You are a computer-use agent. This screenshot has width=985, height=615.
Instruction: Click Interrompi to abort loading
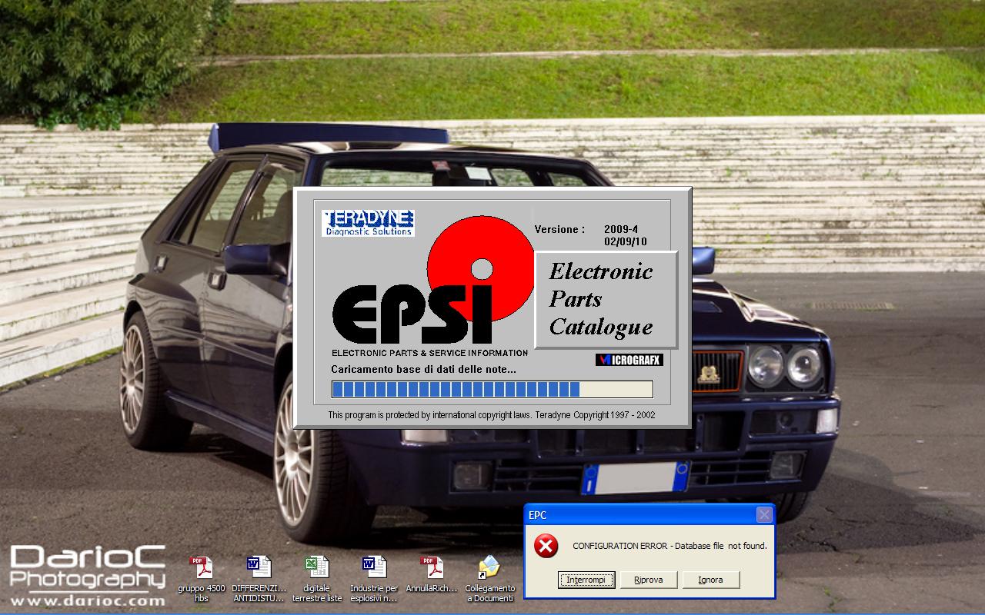[x=586, y=580]
